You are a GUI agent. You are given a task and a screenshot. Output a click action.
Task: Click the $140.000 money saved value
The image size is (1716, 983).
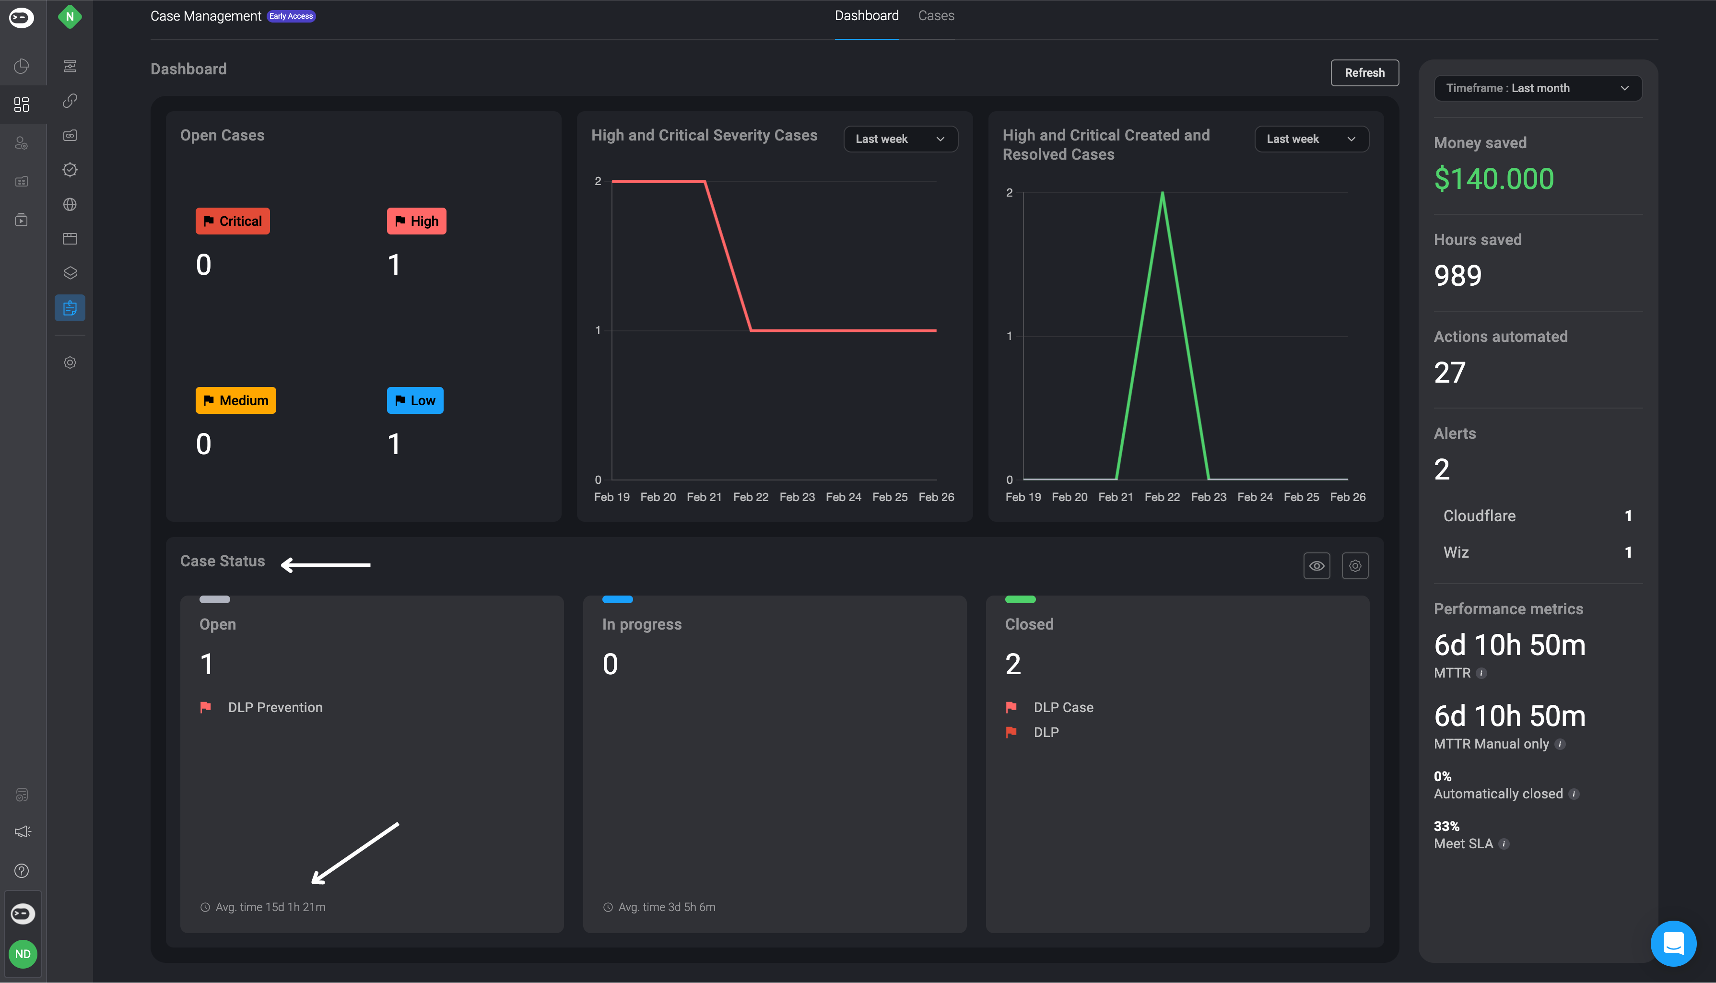point(1494,179)
